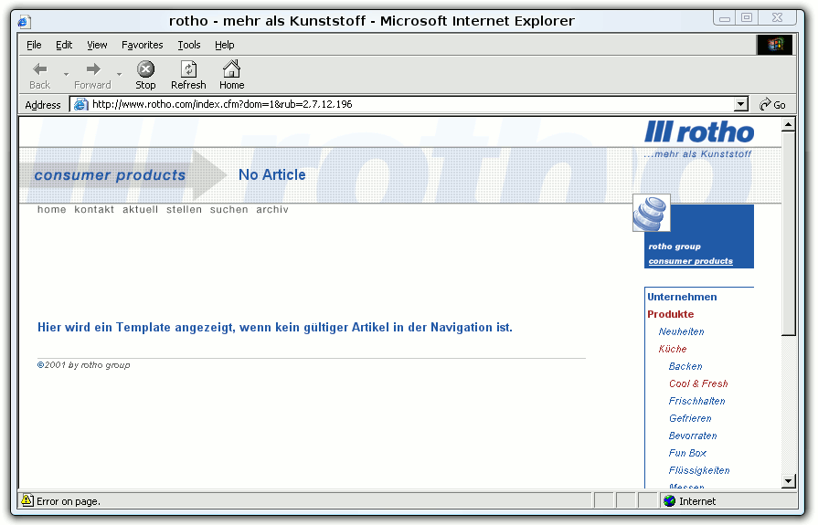
Task: Open the Favorites menu
Action: pos(142,45)
